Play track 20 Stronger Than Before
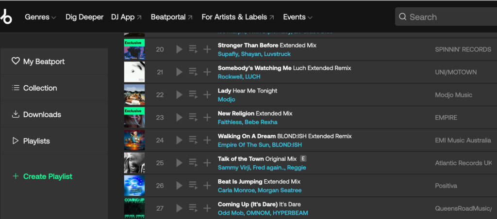 click(179, 49)
